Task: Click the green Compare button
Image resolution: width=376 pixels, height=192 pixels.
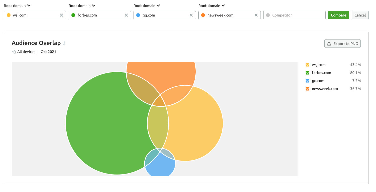Action: (339, 15)
